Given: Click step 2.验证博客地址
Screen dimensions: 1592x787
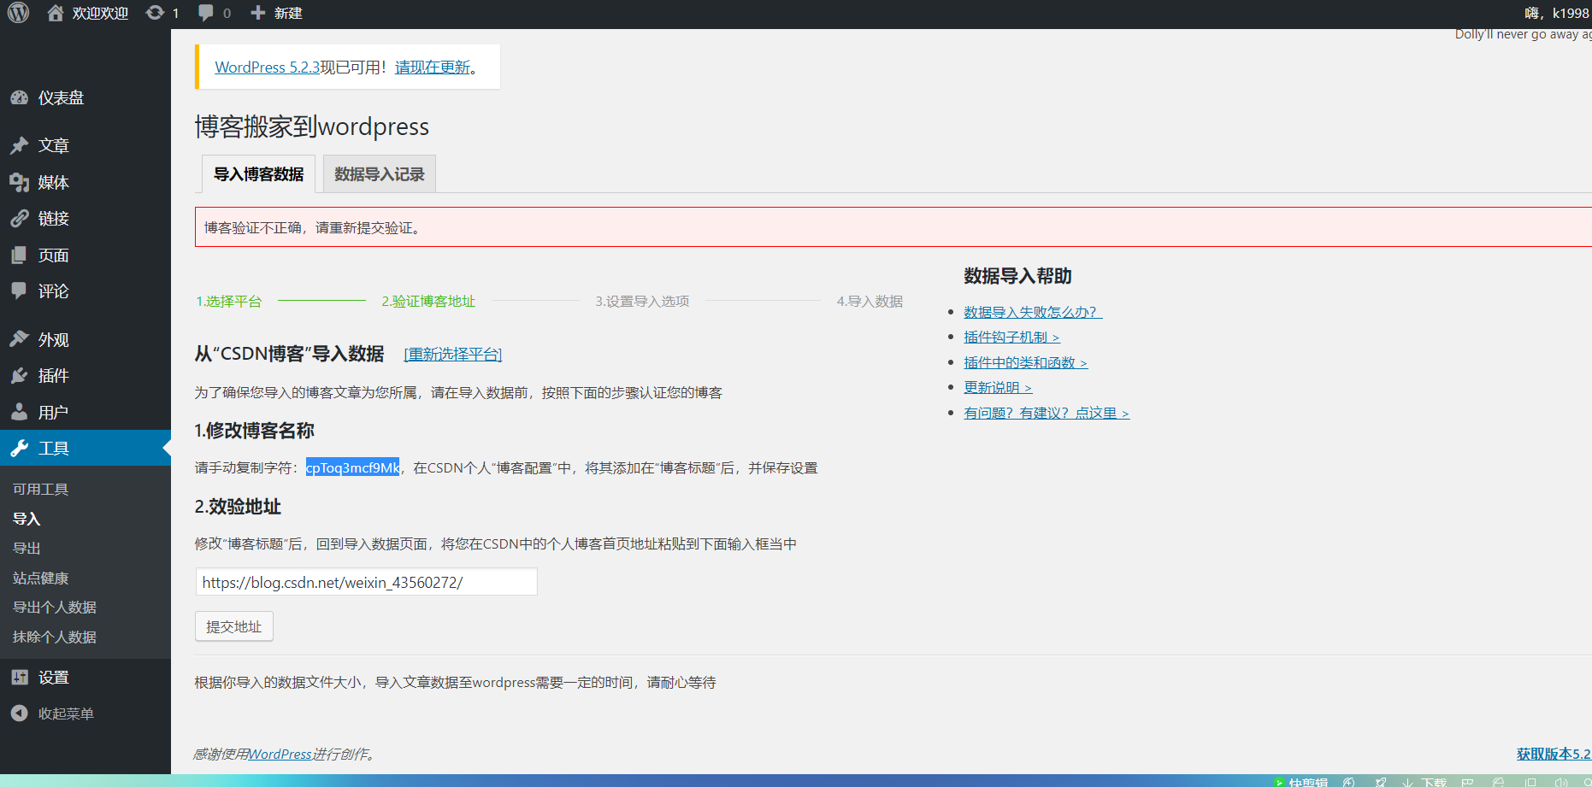Looking at the screenshot, I should click(428, 301).
